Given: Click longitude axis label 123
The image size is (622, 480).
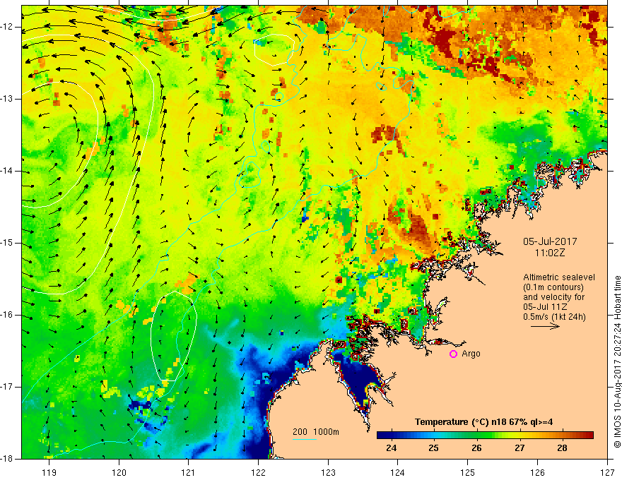Looking at the screenshot, I should tap(328, 472).
